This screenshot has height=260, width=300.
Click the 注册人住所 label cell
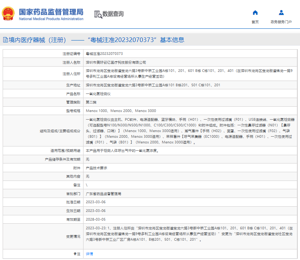(x=43, y=74)
